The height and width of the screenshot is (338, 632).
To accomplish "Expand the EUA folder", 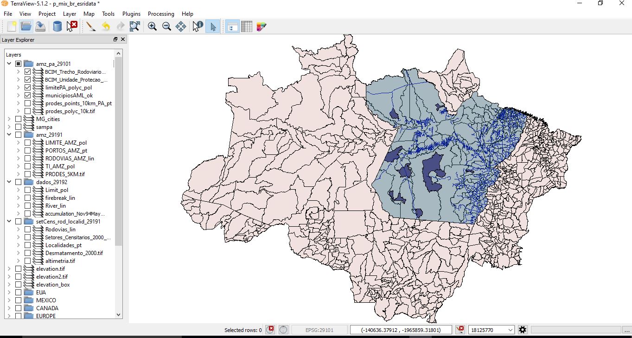I will click(x=9, y=293).
